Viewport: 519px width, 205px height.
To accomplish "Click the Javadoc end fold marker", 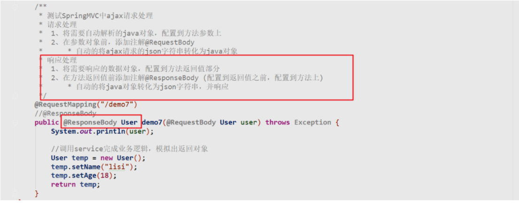I will (x=15, y=96).
